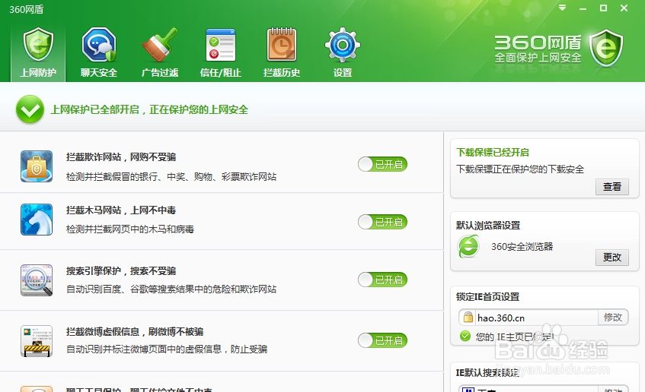Click the 锁定IE首页设置 heading
The width and height of the screenshot is (645, 392).
487,297
